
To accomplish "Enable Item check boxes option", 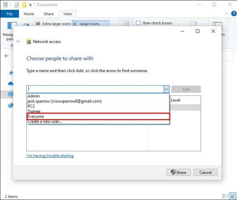I will tap(138, 23).
